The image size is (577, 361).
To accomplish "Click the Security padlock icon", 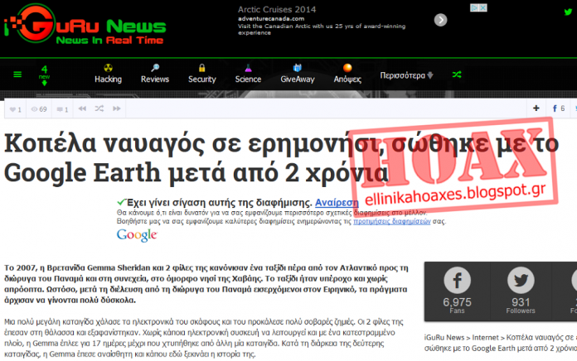I will tap(202, 68).
